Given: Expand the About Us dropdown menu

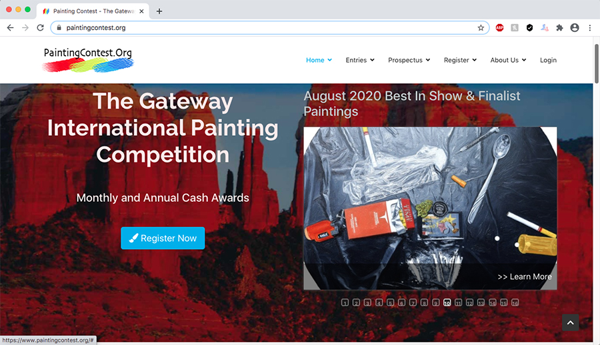Looking at the screenshot, I should (x=508, y=60).
